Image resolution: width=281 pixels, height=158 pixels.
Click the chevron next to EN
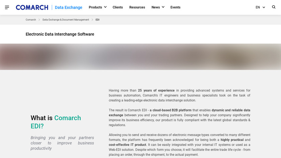point(264,7)
